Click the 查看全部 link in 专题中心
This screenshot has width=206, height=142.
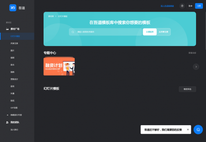(x=192, y=53)
